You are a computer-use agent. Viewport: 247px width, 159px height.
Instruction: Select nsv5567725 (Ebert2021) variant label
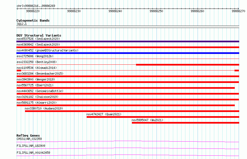(35, 85)
